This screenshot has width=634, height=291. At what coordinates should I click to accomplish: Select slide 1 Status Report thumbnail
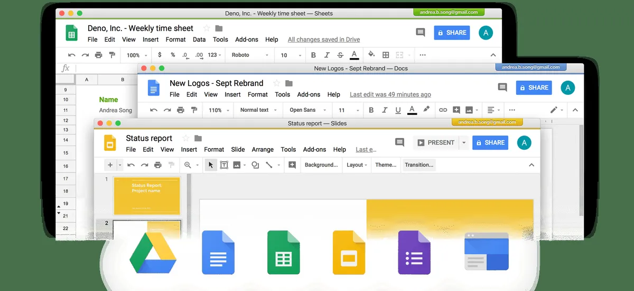click(x=147, y=196)
